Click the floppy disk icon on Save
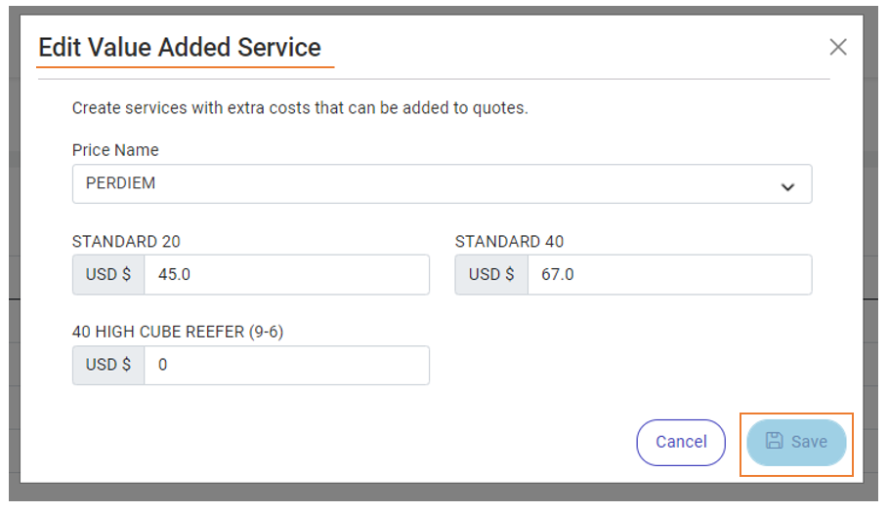Image resolution: width=888 pixels, height=512 pixels. tap(774, 441)
